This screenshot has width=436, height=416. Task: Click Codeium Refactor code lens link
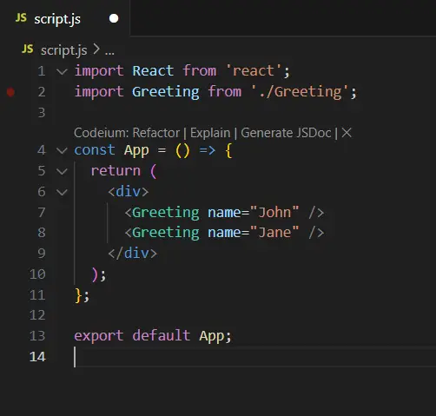[x=155, y=133]
